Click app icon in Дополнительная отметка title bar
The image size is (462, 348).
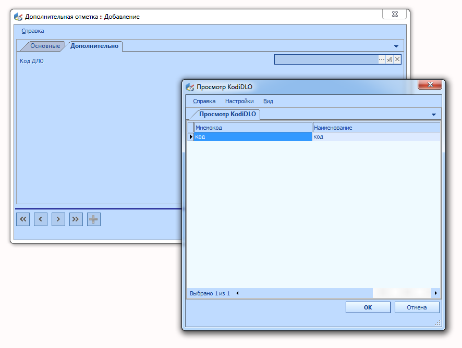tap(18, 17)
